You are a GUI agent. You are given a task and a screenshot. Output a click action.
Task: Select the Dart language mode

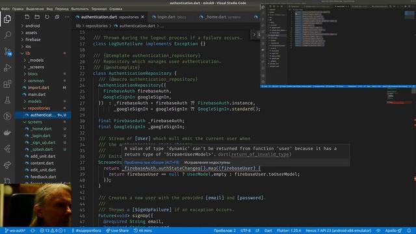tap(268, 231)
